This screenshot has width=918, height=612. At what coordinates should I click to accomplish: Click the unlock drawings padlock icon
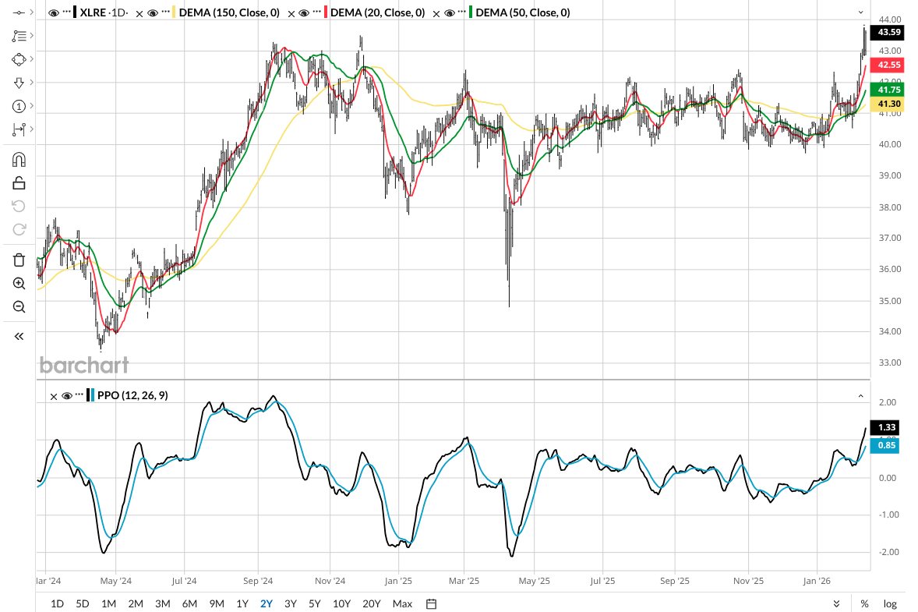click(x=19, y=183)
